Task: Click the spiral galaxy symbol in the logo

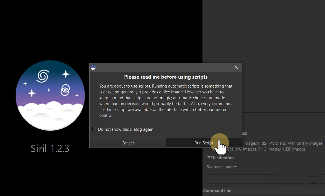Action: coord(43,76)
